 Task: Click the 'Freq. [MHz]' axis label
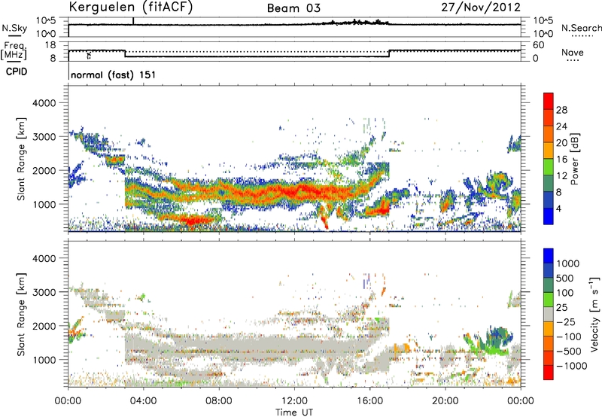(x=14, y=51)
